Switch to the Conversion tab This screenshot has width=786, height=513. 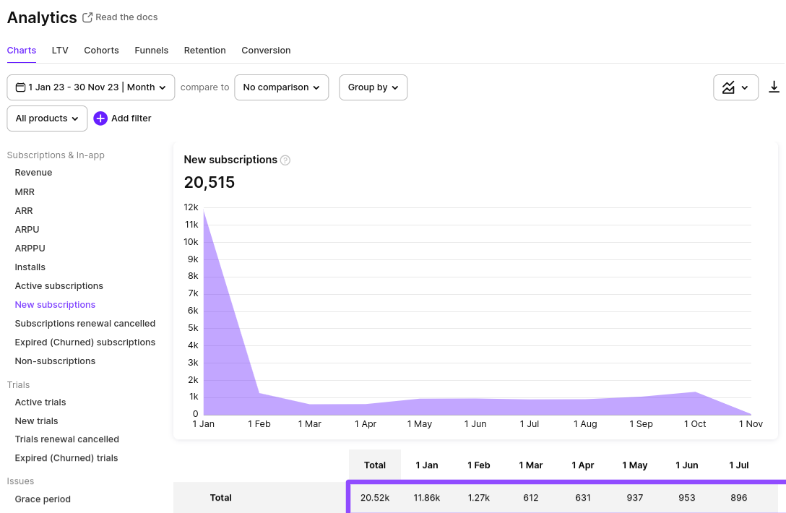(x=266, y=50)
